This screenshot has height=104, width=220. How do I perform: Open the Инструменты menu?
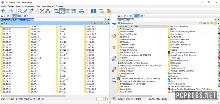click(48, 6)
